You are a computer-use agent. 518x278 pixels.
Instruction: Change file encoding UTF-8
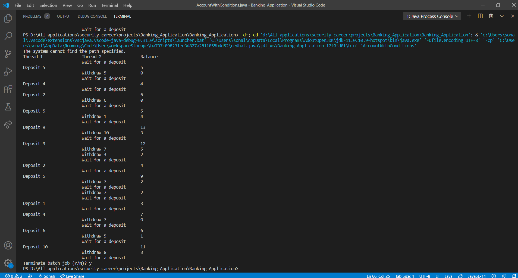point(425,276)
